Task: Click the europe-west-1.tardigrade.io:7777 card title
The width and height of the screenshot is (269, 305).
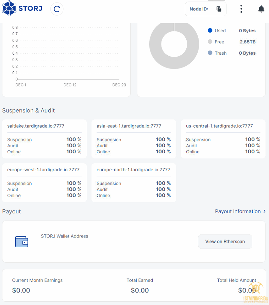Action: pos(43,170)
